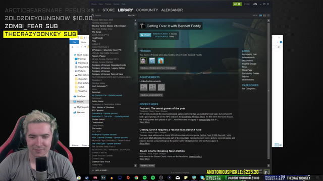
Task: Open Windows Defender shield taskbar icon
Action: pos(194,177)
